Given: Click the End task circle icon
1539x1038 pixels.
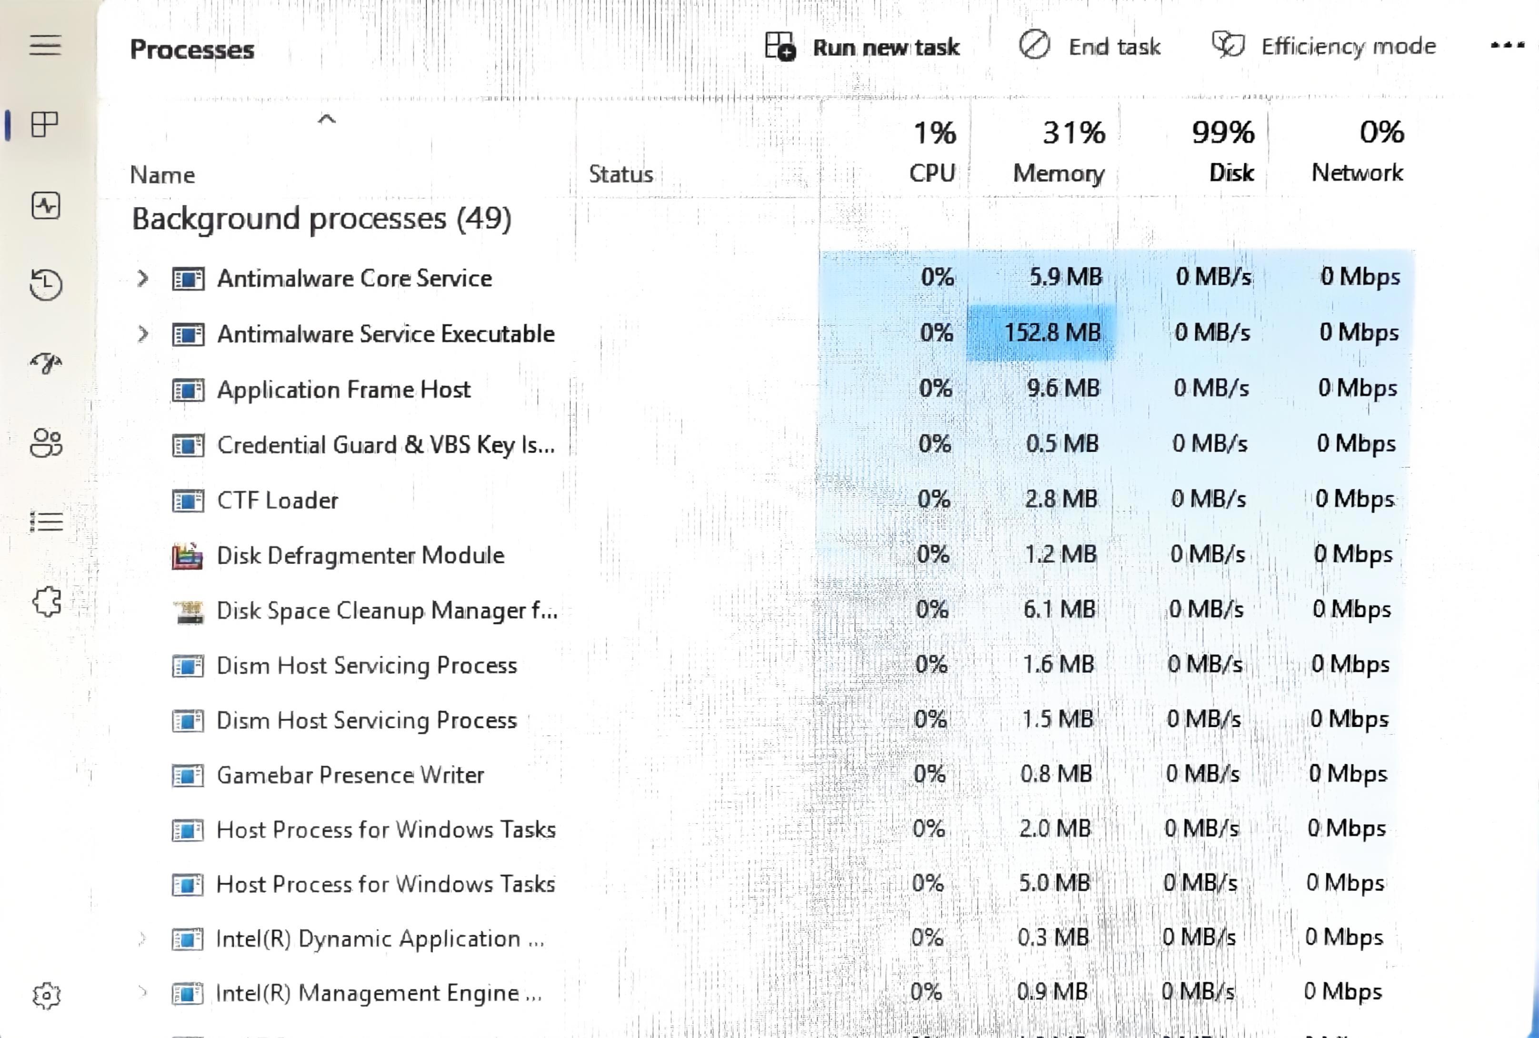Looking at the screenshot, I should [1034, 45].
